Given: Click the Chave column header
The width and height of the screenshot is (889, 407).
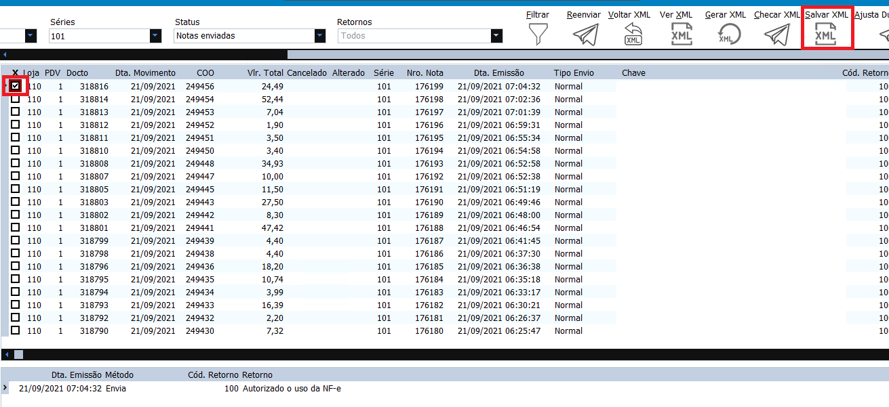Looking at the screenshot, I should (633, 72).
